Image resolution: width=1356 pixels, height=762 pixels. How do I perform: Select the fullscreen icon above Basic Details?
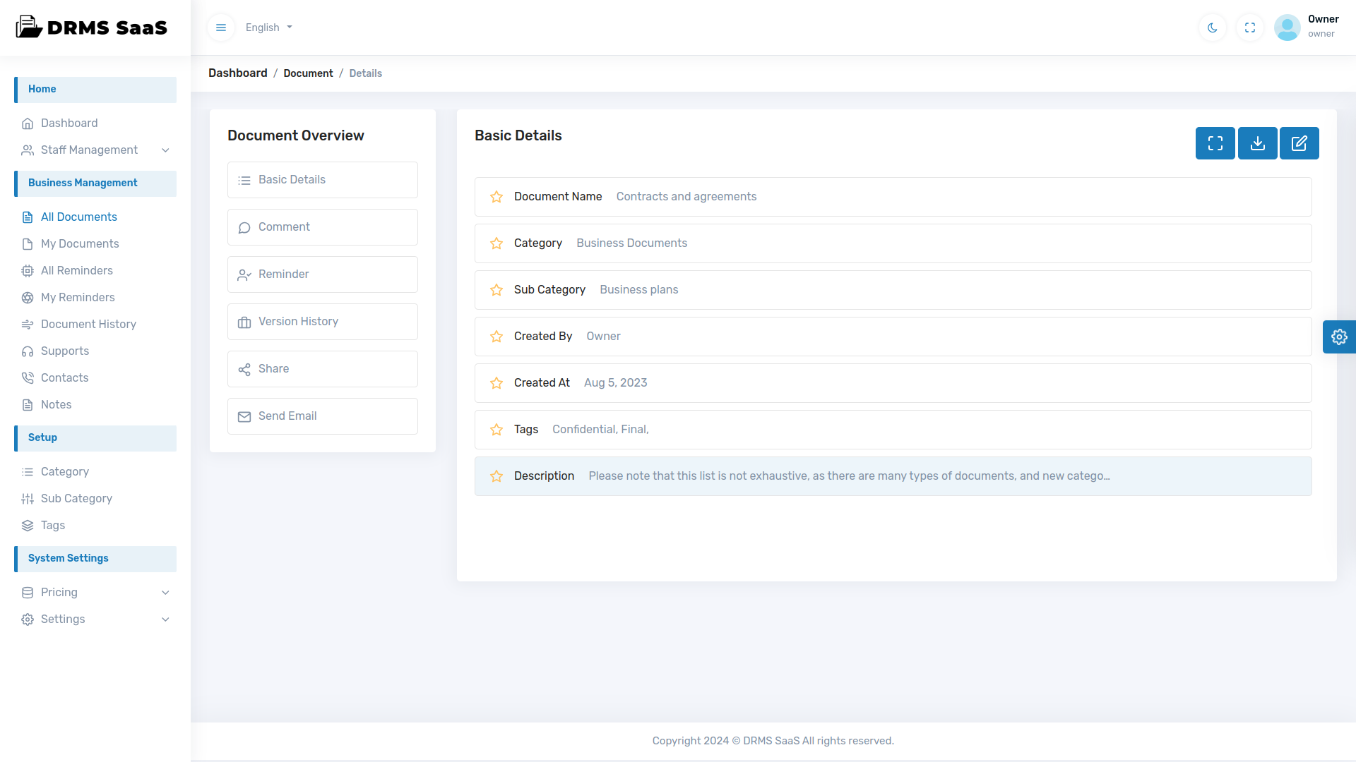(1215, 143)
